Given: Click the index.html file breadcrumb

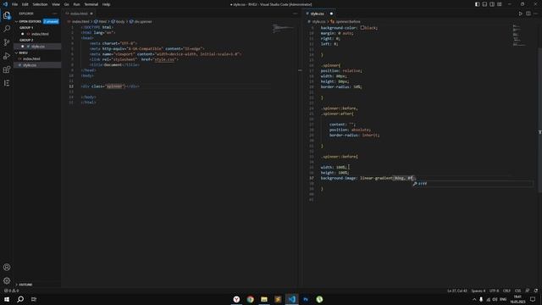Looking at the screenshot, I should [x=79, y=21].
